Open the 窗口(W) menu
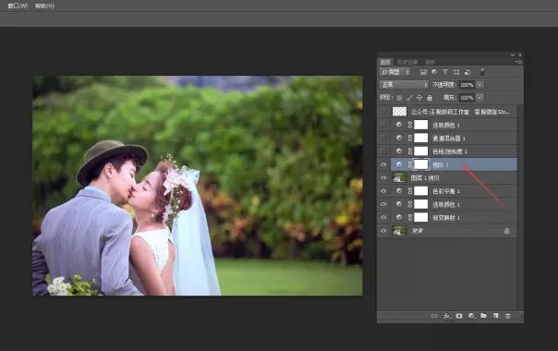Viewport: 558px width, 351px height. click(x=18, y=6)
